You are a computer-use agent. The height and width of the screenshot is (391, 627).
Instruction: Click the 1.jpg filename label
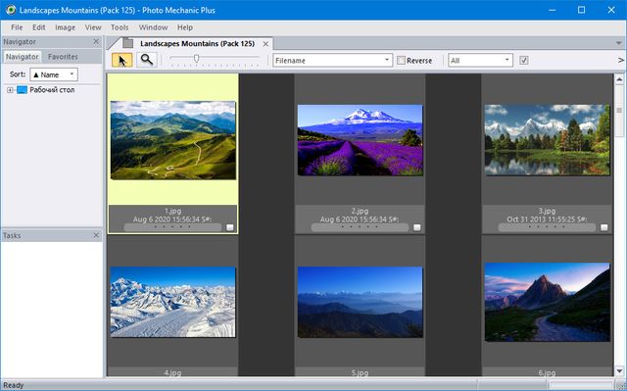[x=172, y=211]
